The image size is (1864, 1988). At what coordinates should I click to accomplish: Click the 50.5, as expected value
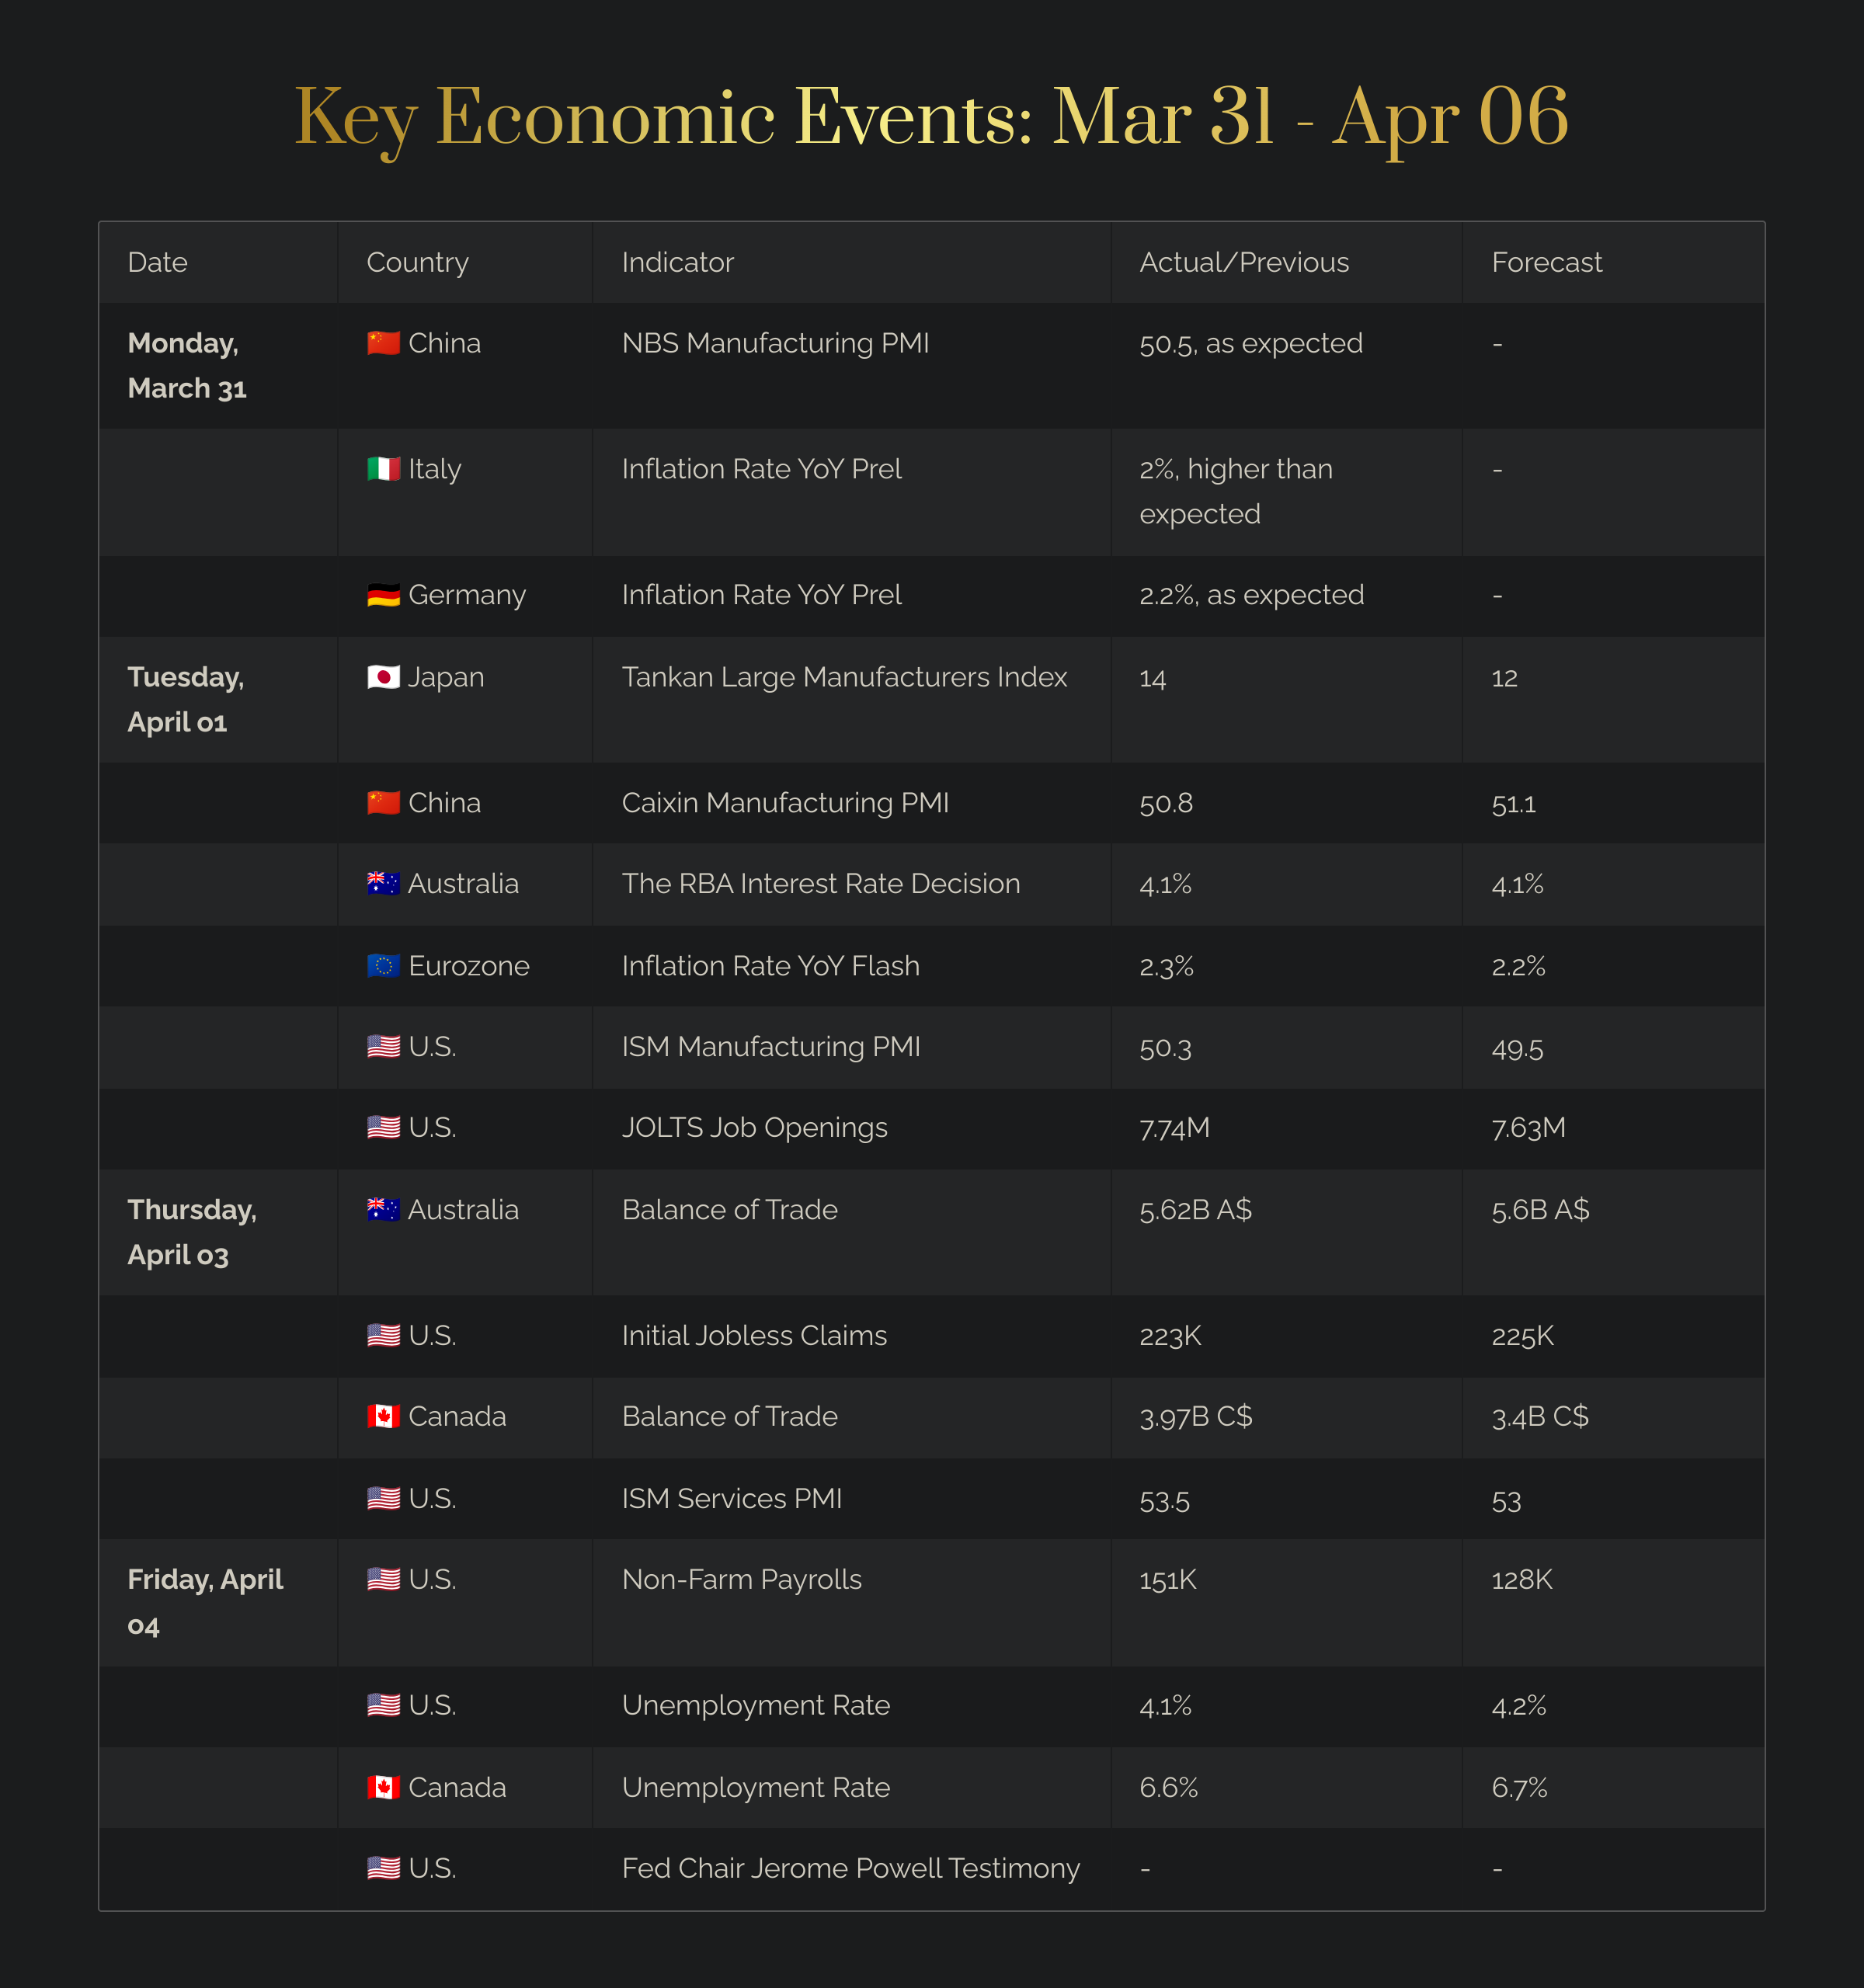[x=1251, y=344]
